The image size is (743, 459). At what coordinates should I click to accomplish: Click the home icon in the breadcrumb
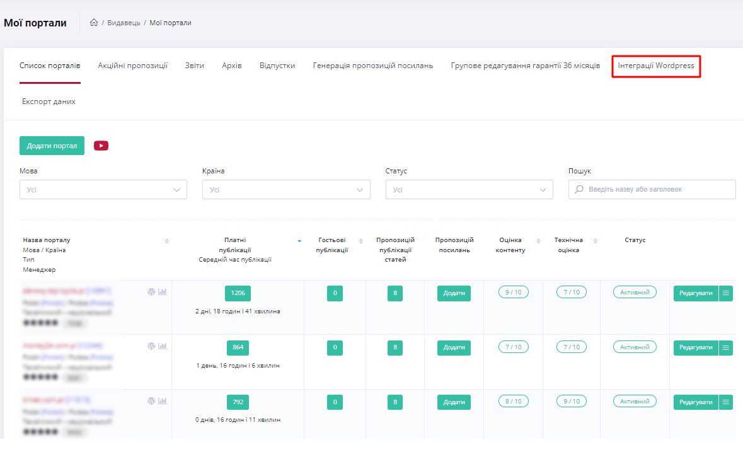pyautogui.click(x=94, y=22)
